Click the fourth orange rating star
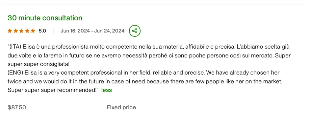The width and height of the screenshot is (311, 130). point(27,31)
